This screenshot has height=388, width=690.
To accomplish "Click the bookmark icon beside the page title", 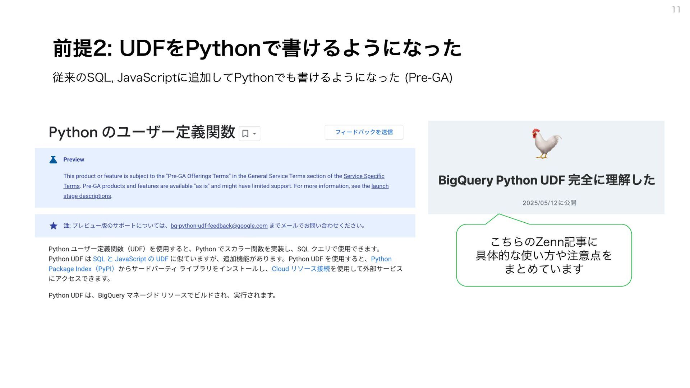I will pyautogui.click(x=245, y=134).
